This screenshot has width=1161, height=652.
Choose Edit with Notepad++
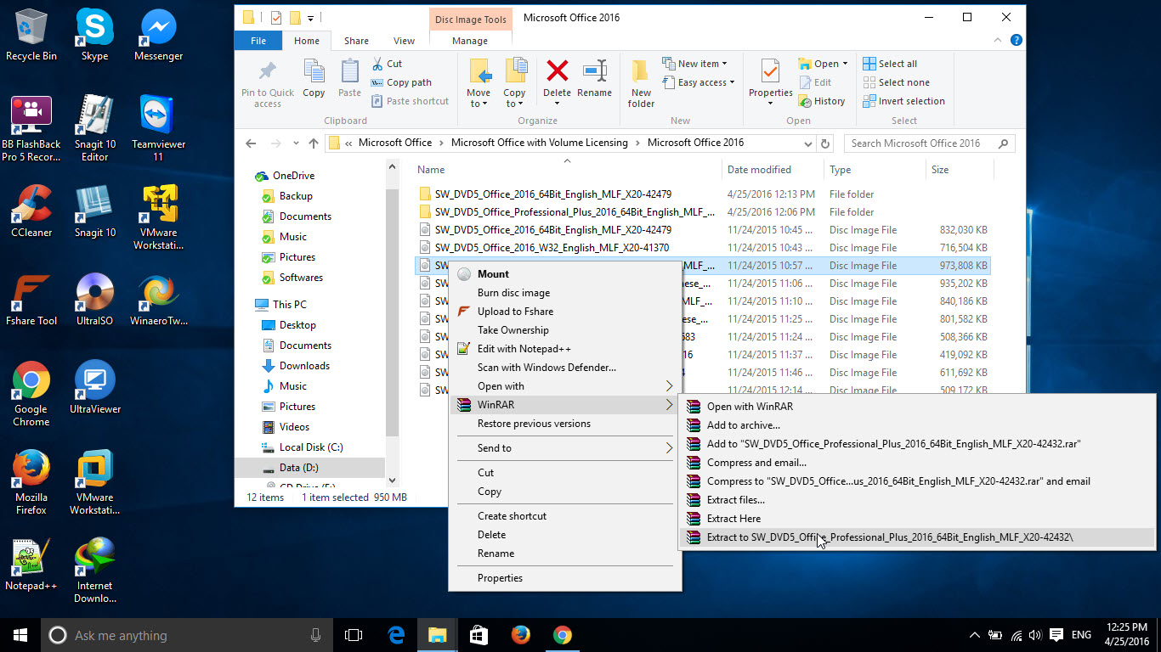[566, 349]
